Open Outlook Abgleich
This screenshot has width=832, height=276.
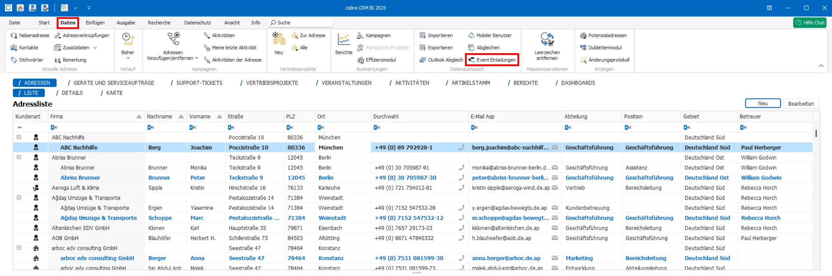(x=445, y=60)
